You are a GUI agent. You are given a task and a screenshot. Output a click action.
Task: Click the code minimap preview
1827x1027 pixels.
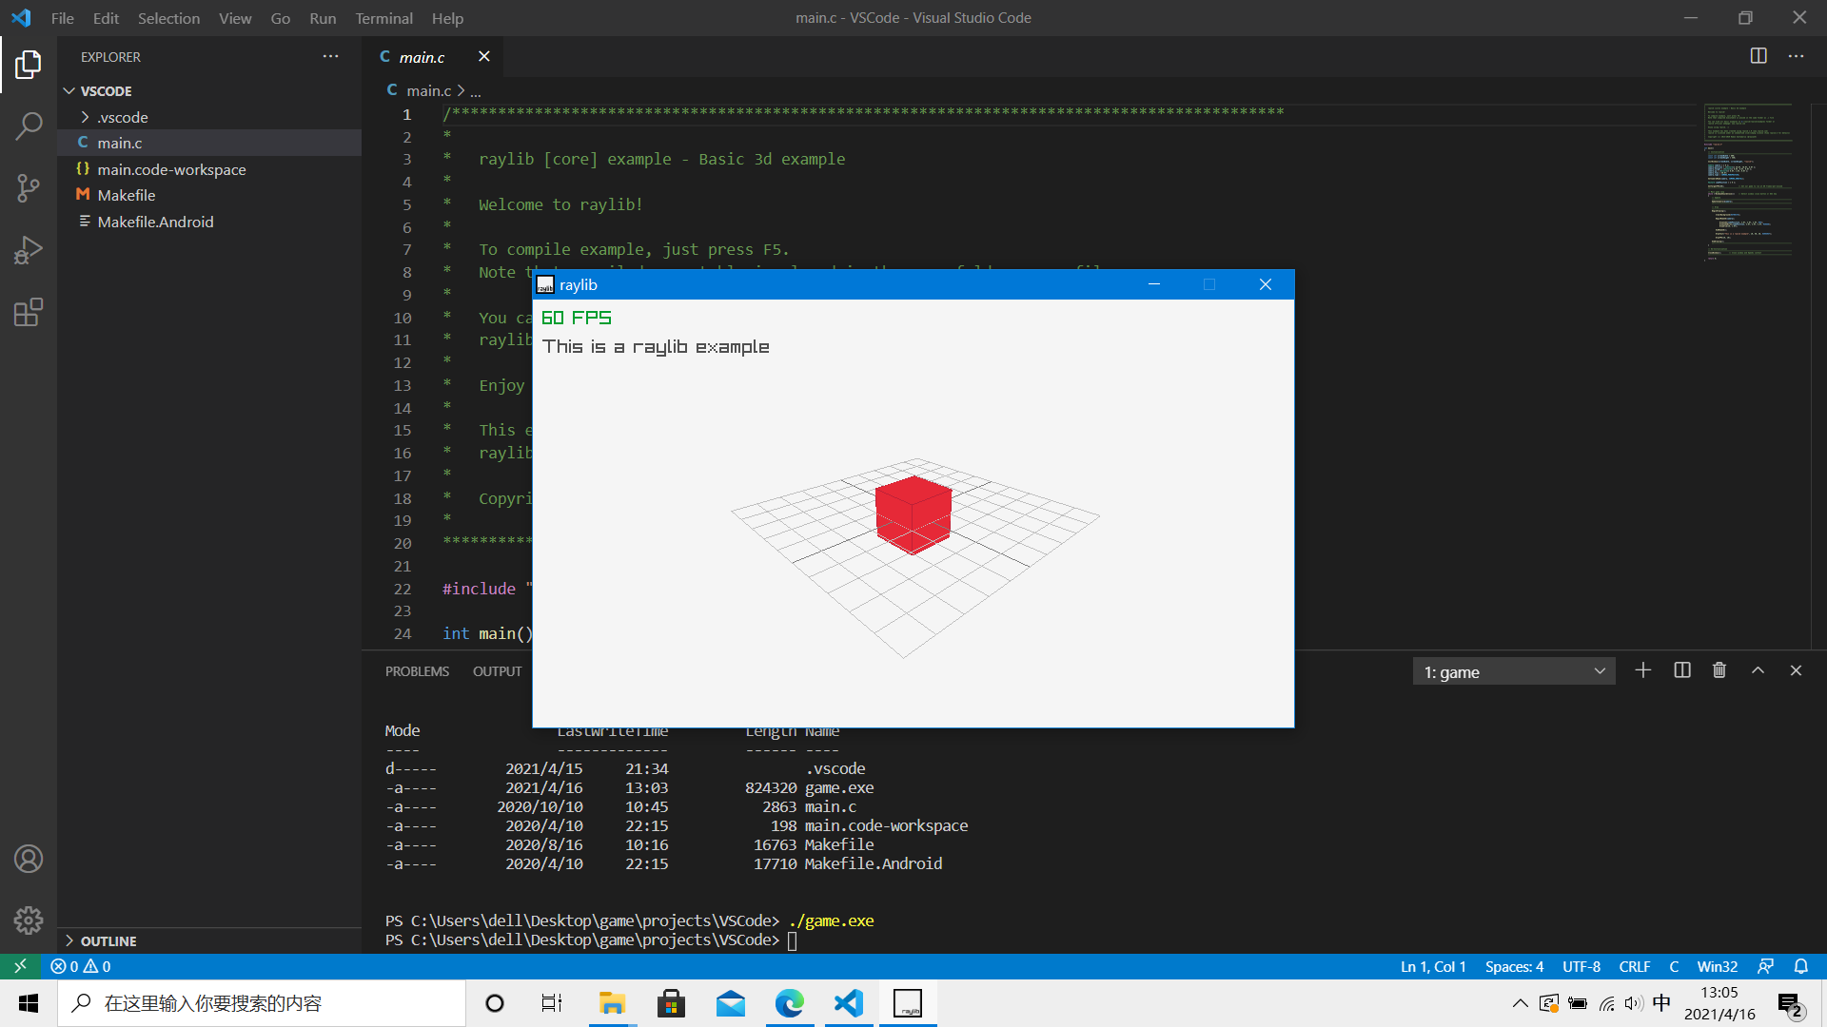point(1749,181)
